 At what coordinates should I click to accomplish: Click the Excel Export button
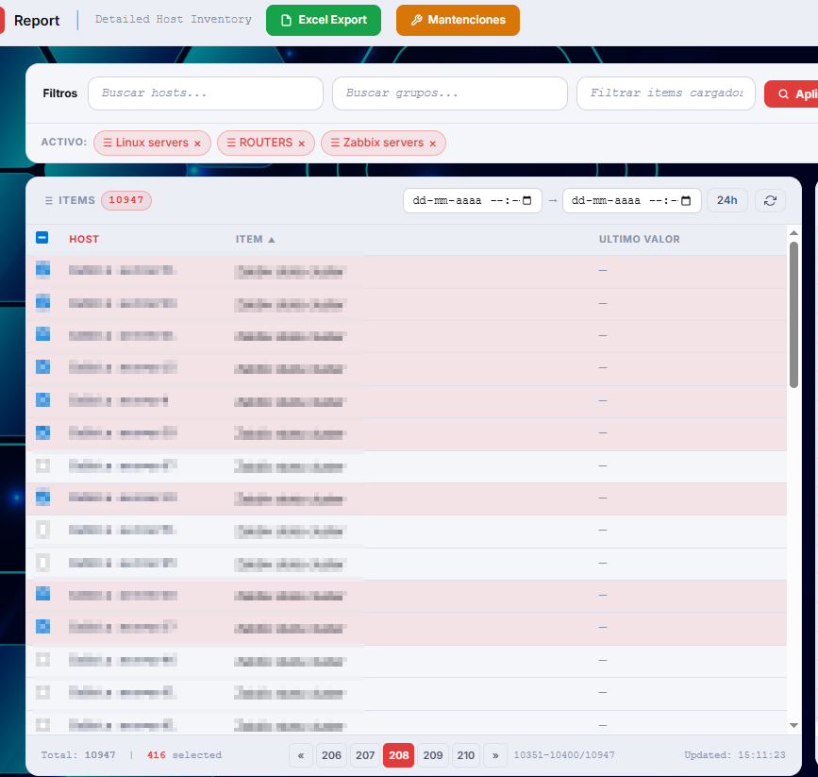(324, 20)
